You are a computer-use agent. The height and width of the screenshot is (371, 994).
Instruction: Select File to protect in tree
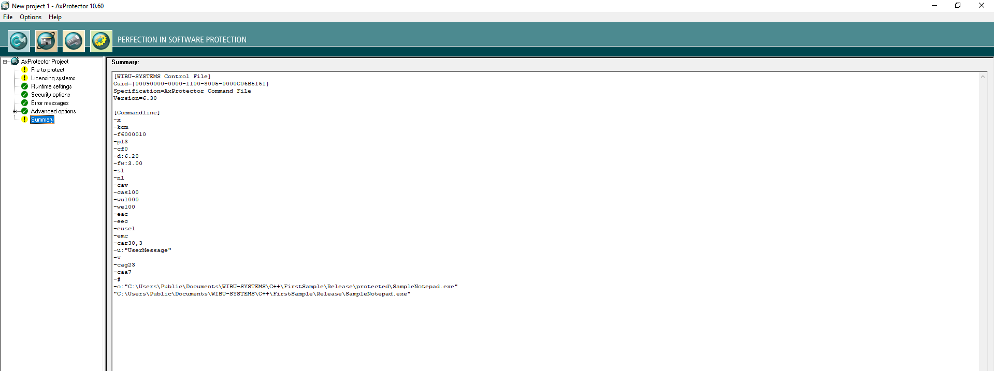[48, 70]
